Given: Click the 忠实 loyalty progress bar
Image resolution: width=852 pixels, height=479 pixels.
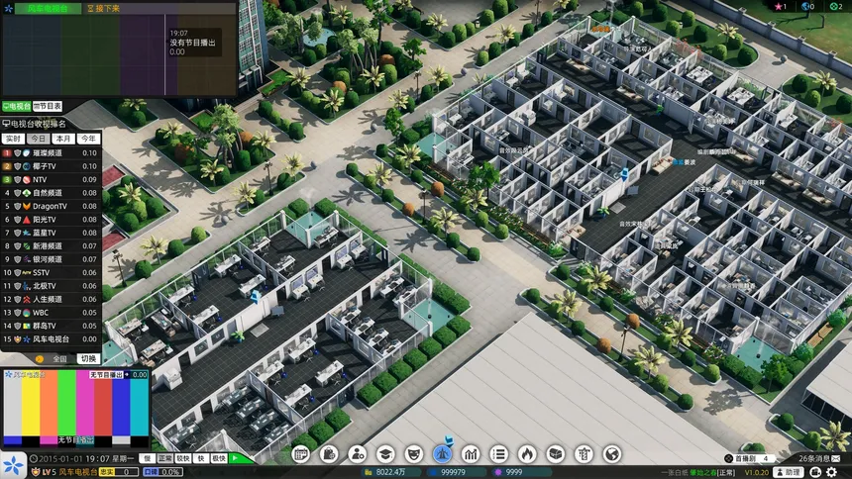Looking at the screenshot, I should tap(119, 472).
